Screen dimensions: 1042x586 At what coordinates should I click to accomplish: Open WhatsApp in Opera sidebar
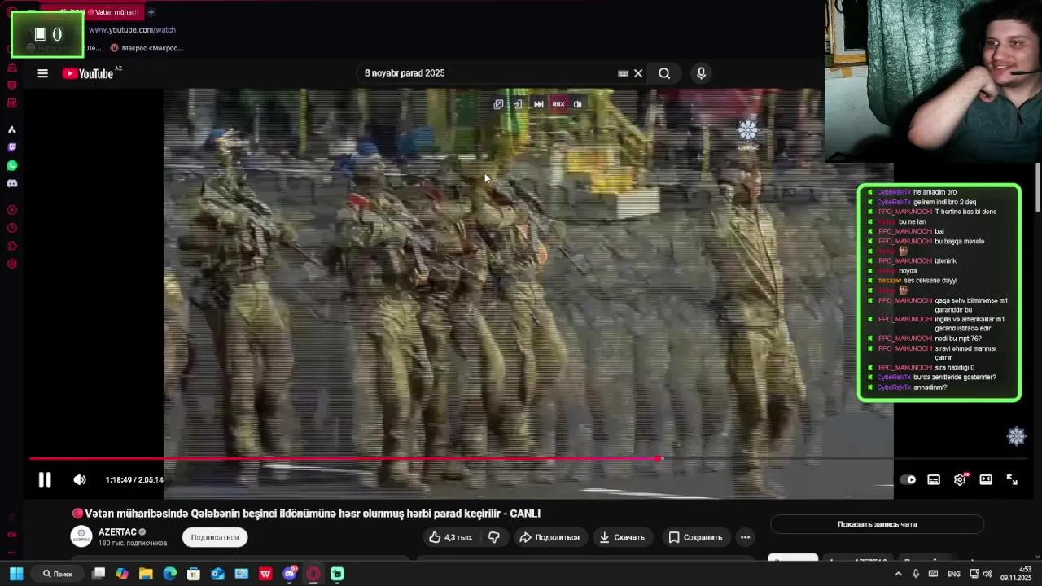pos(11,165)
